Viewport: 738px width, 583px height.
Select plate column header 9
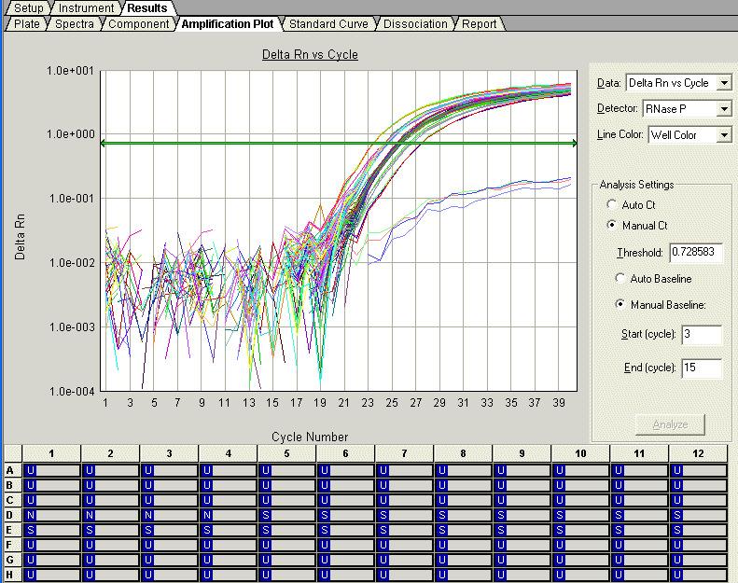[522, 453]
